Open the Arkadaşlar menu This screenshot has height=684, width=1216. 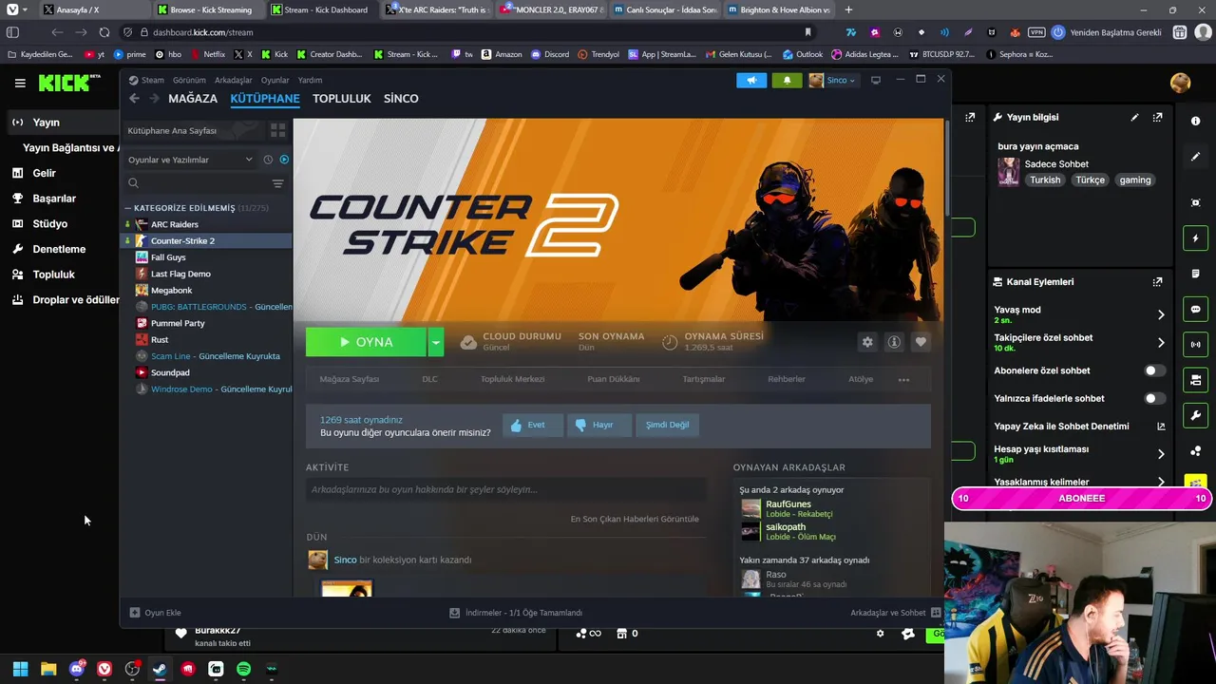234,80
